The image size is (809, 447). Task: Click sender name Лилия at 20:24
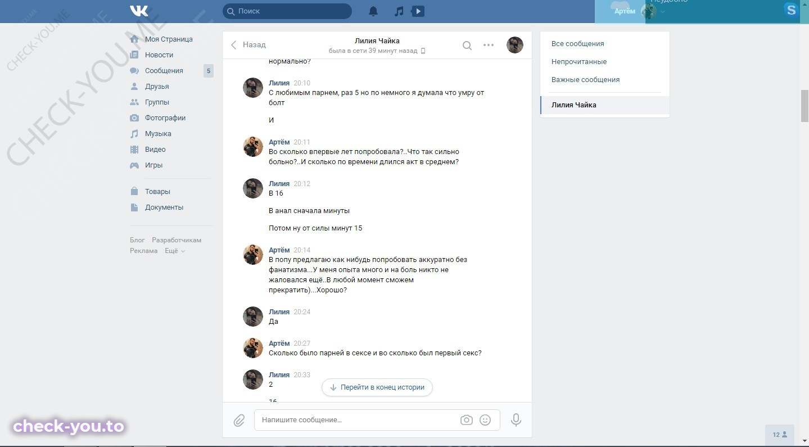pyautogui.click(x=279, y=312)
